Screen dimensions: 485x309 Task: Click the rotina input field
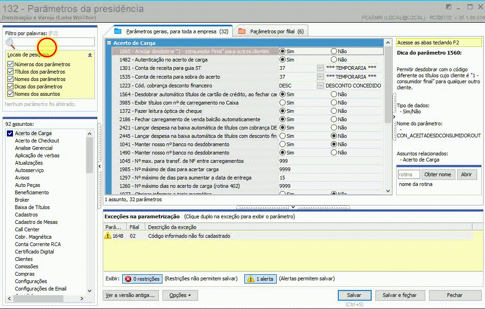click(409, 174)
